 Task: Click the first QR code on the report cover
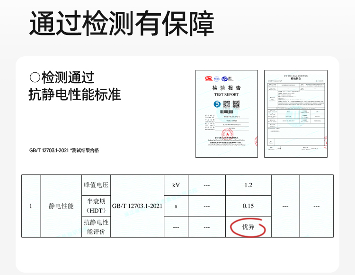click(227, 104)
